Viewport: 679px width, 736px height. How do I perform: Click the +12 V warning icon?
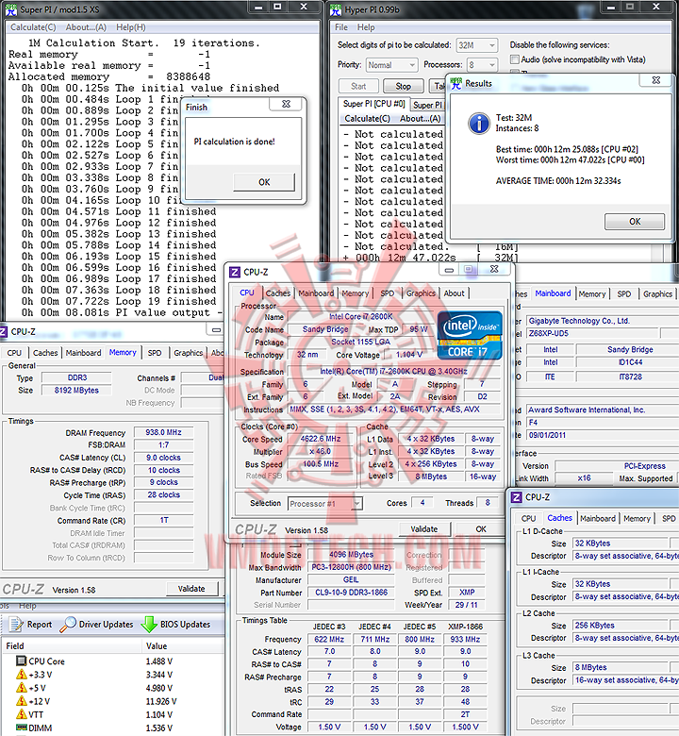pos(21,701)
